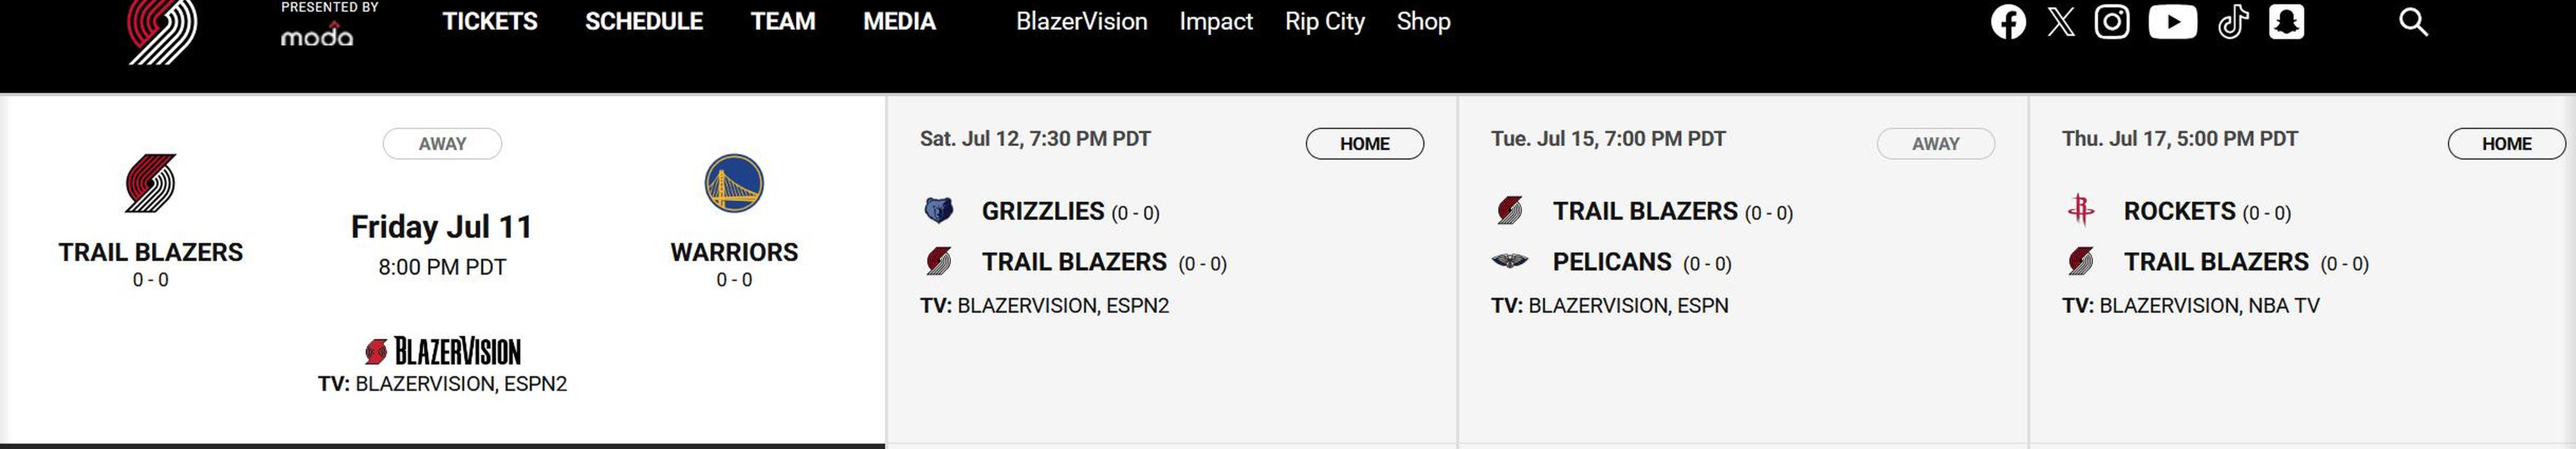Open the Snapchat icon in header

(x=2286, y=21)
